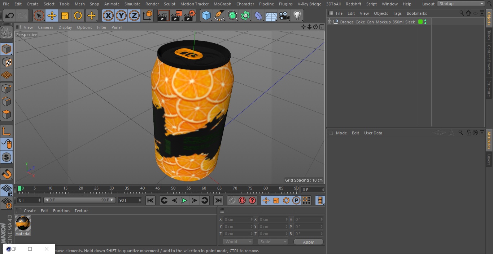
Task: Click the Array modeling object icon
Action: (x=245, y=15)
